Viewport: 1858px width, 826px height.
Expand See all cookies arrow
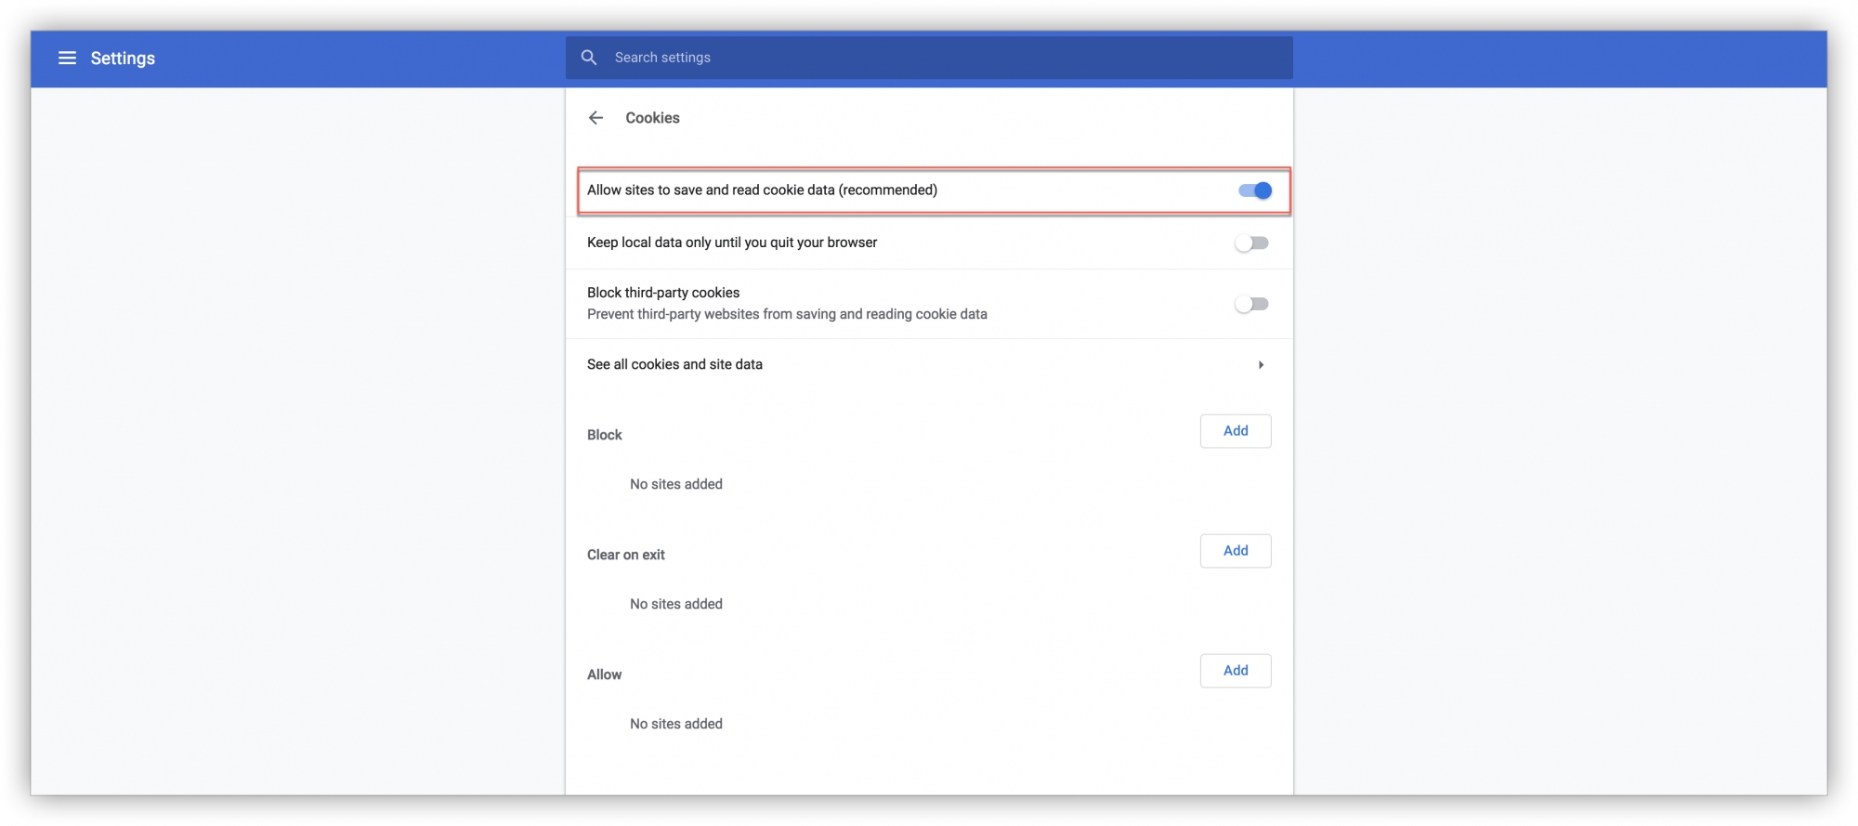click(1261, 365)
